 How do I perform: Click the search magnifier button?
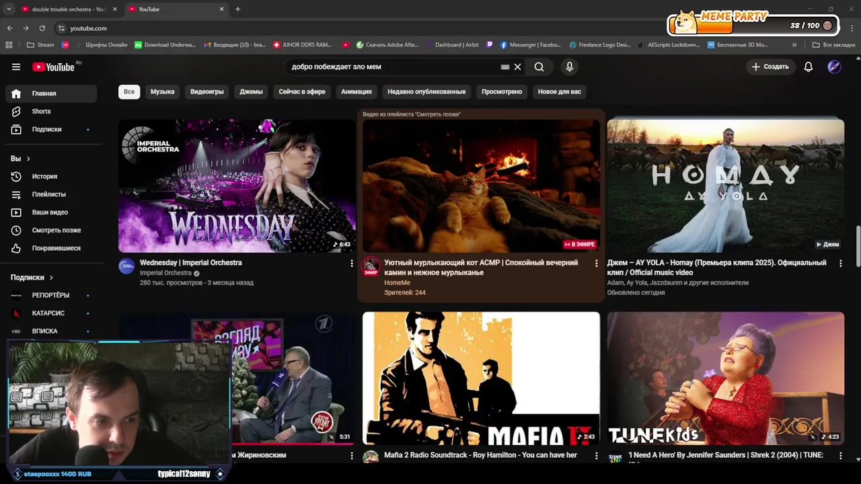pyautogui.click(x=539, y=67)
